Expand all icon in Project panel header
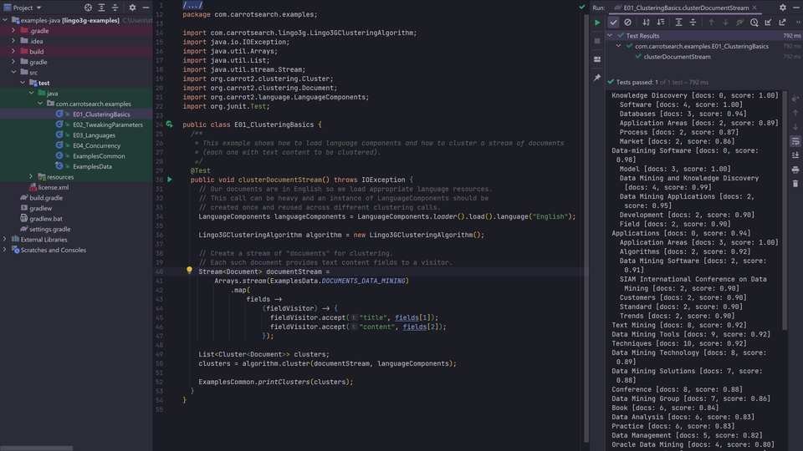Viewport: 803px width, 451px height. pyautogui.click(x=101, y=8)
